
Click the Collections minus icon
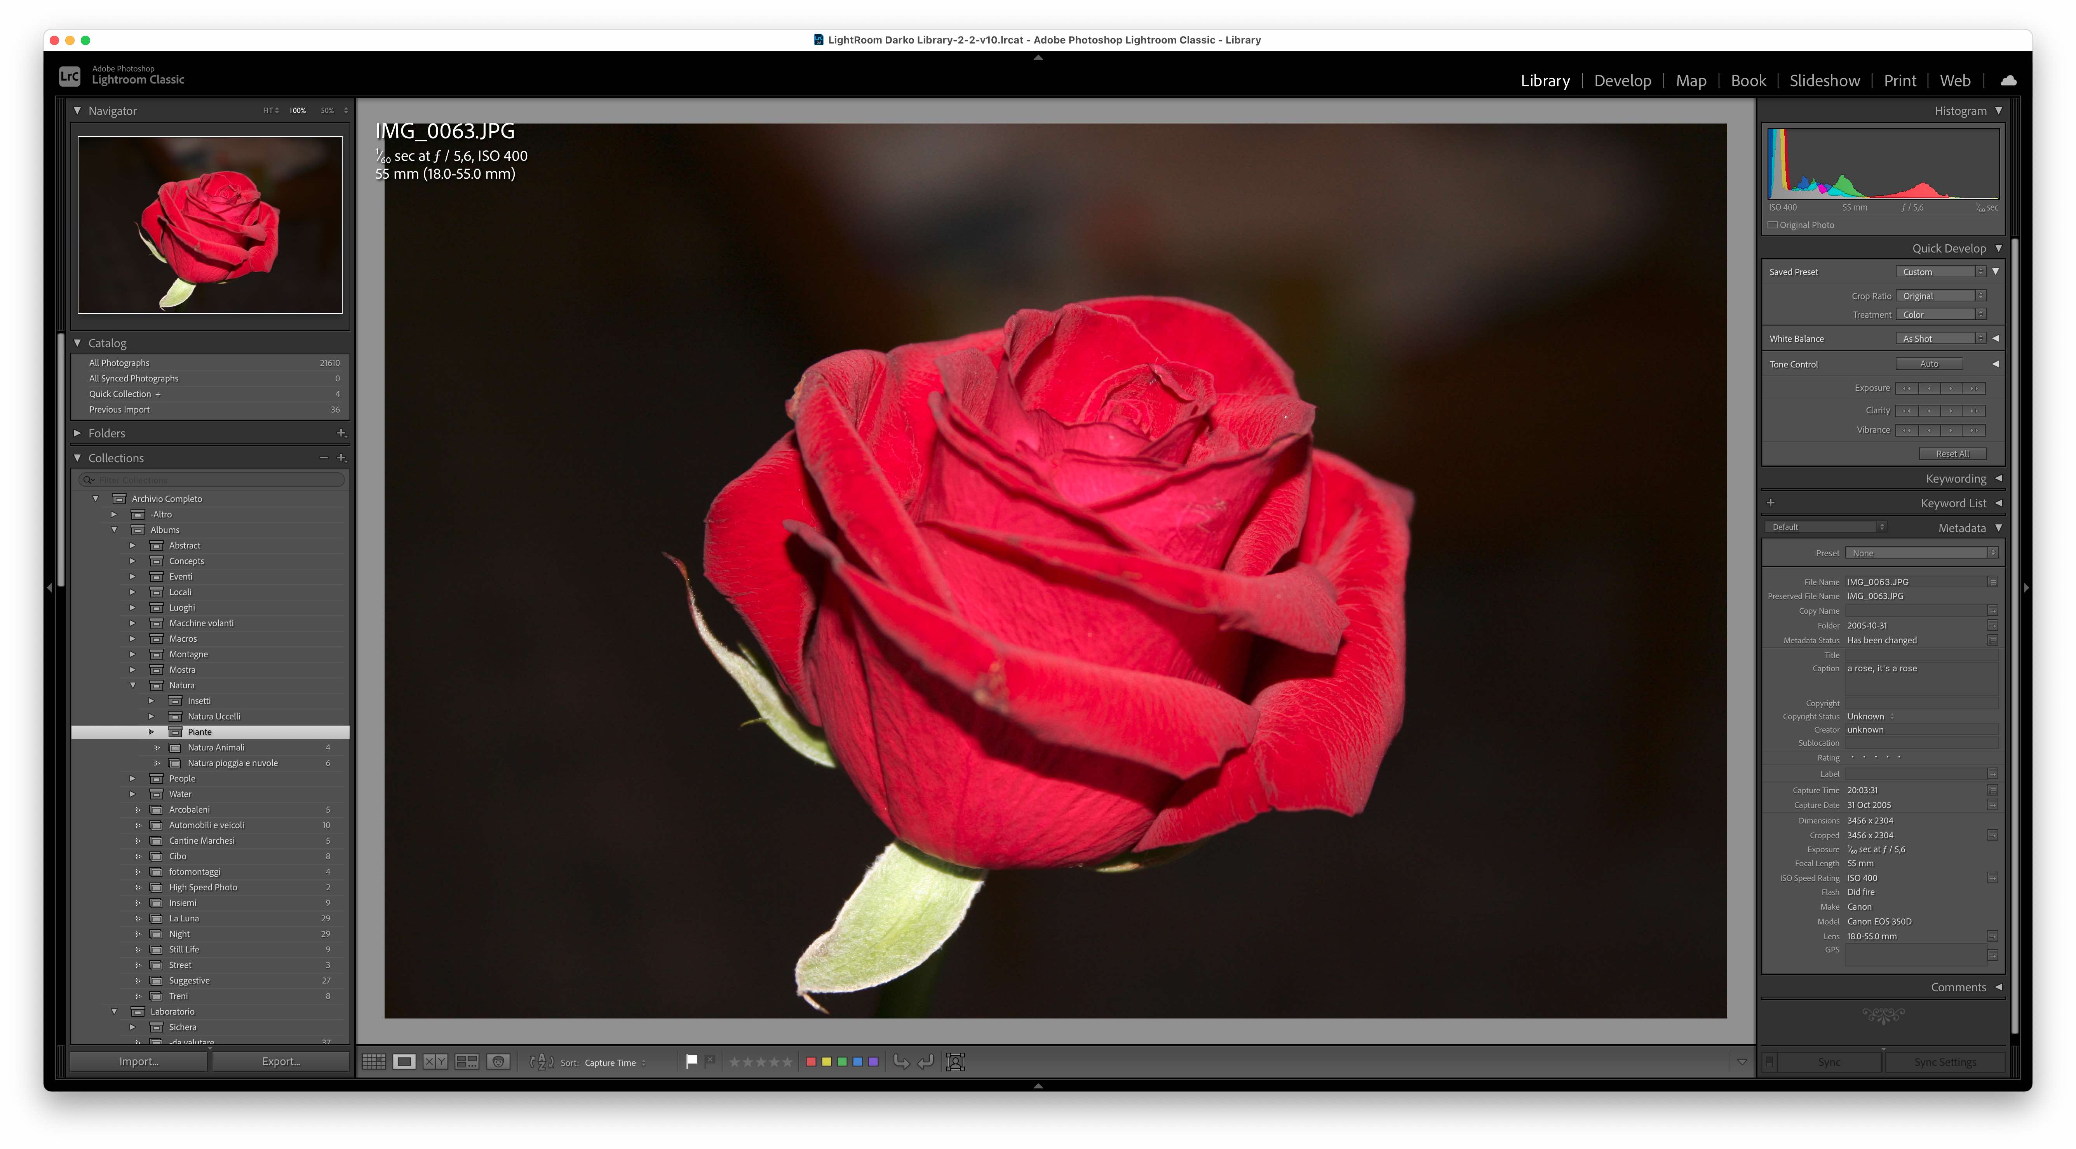click(324, 458)
